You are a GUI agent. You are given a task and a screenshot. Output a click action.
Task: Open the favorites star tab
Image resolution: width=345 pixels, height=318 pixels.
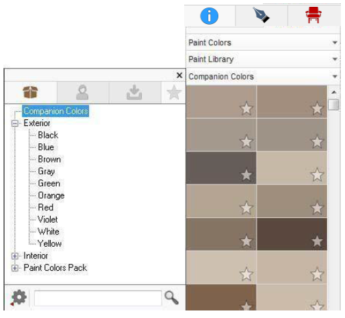coord(174,93)
